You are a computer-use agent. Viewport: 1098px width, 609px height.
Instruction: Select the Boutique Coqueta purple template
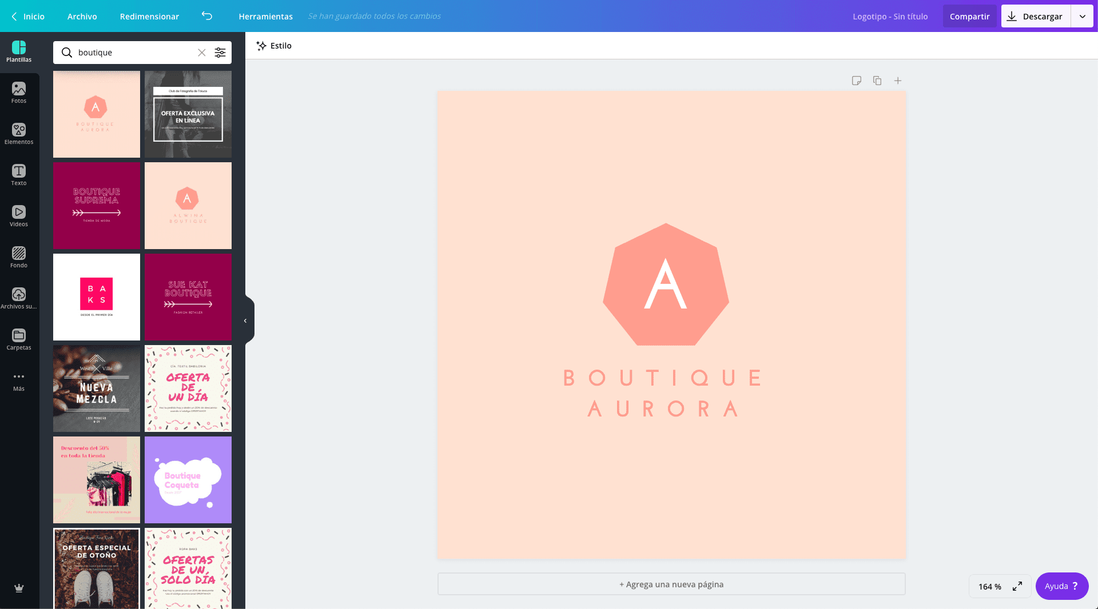(188, 480)
